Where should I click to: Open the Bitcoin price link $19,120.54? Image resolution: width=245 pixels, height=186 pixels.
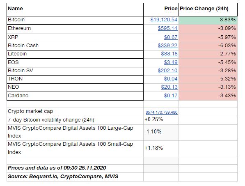click(164, 20)
